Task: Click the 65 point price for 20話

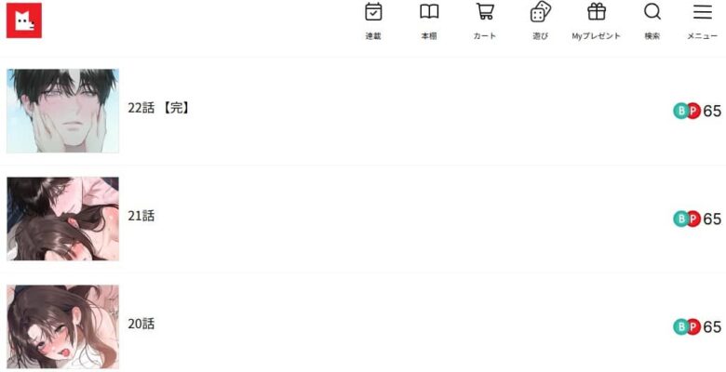Action: 712,327
